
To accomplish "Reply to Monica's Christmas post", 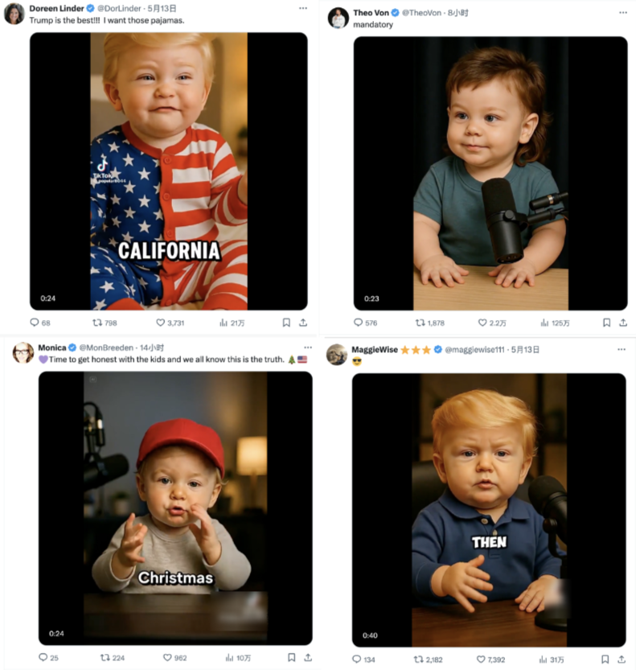I will [43, 657].
